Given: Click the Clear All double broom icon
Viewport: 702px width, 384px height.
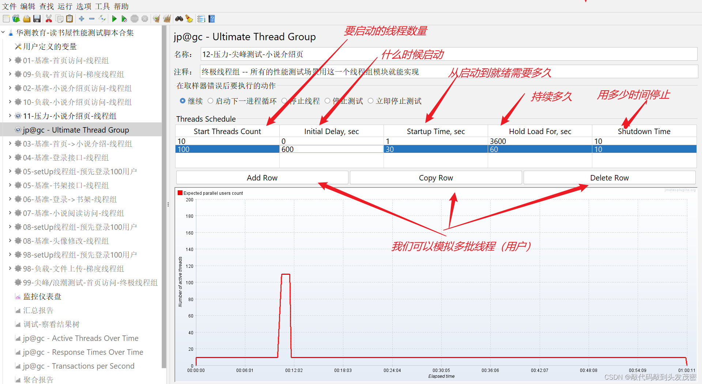Looking at the screenshot, I should pyautogui.click(x=167, y=19).
